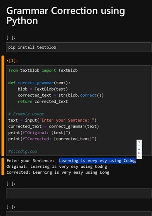Viewport: 152px width, 216px height.
Task: Click the '#clcodig.com' comment
Action: (x=22, y=151)
